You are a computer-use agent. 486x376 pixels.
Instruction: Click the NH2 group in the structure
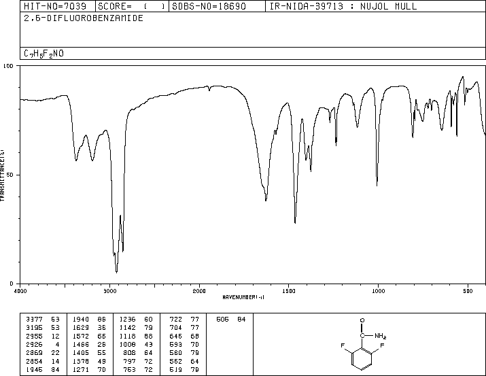point(381,336)
